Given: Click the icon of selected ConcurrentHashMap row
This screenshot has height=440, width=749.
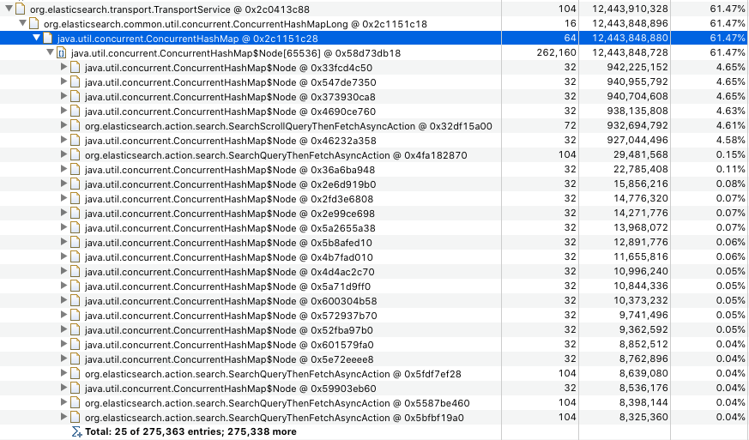Looking at the screenshot, I should pyautogui.click(x=48, y=38).
